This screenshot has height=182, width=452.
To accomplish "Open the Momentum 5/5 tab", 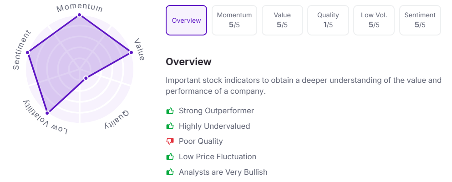I will pyautogui.click(x=234, y=20).
